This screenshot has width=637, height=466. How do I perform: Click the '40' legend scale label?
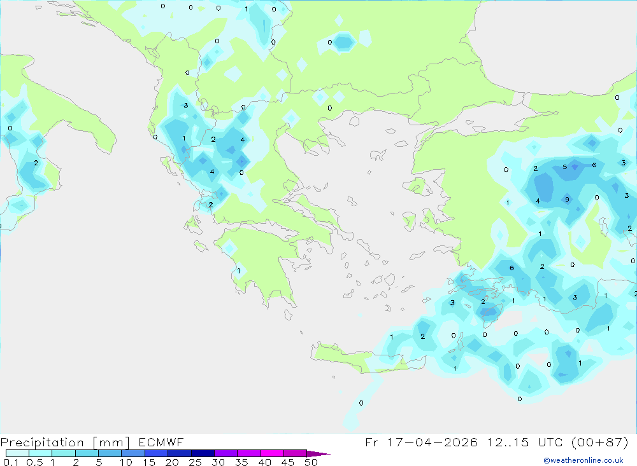(x=265, y=462)
